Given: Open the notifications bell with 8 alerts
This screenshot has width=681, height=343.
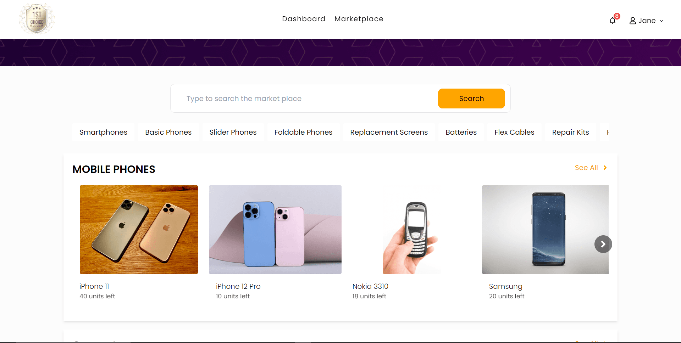Looking at the screenshot, I should tap(613, 21).
